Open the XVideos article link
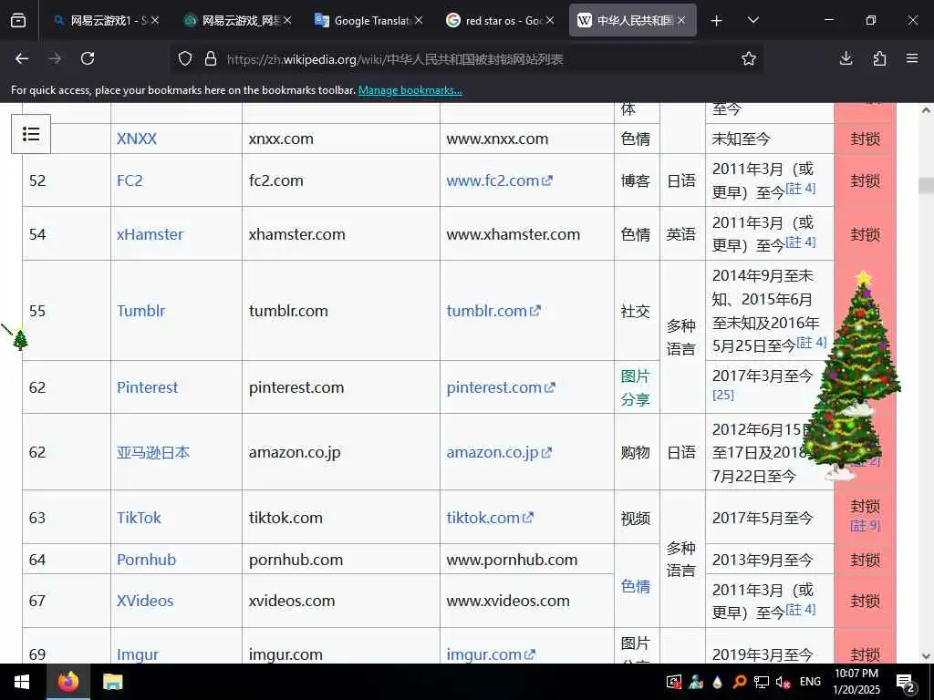 145,601
